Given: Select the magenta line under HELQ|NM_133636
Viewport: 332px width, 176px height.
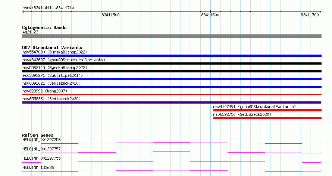Looking at the screenshot, I should 172,171.
